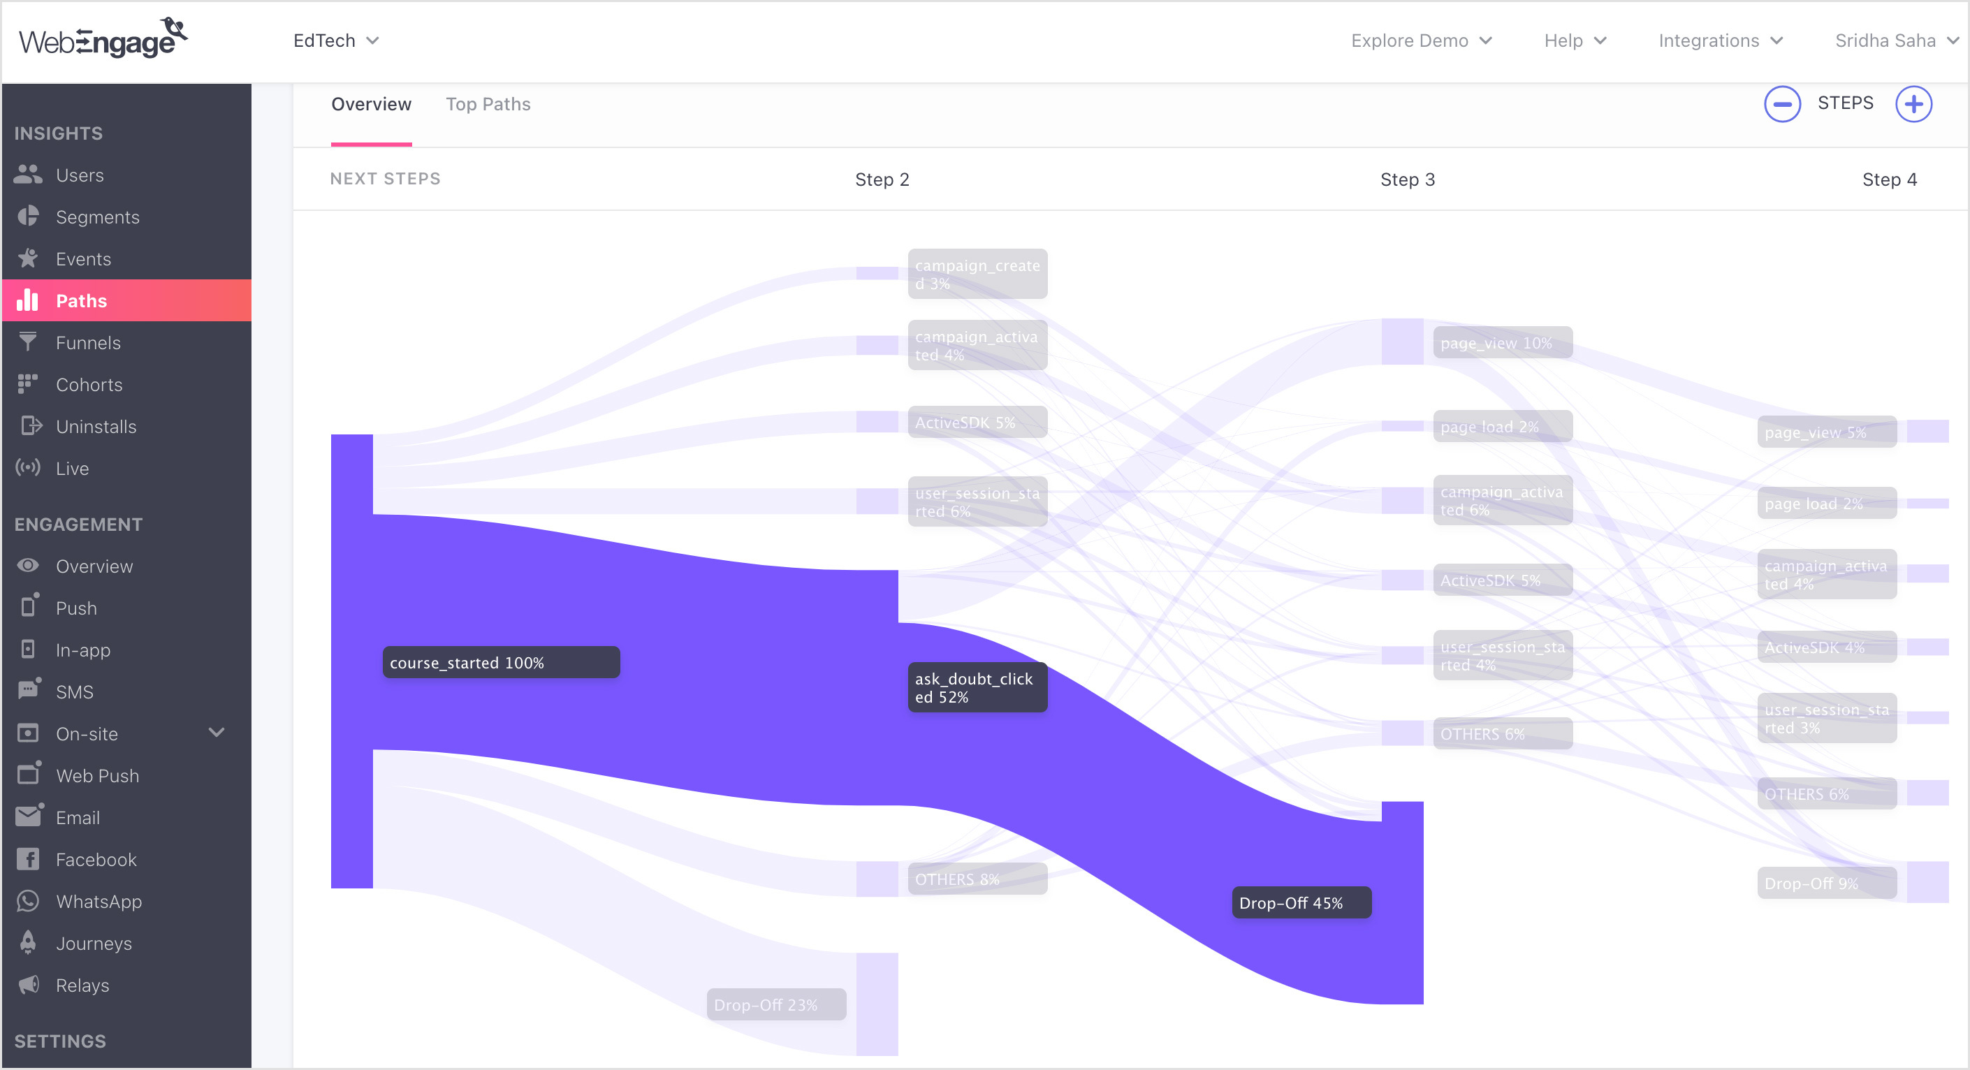Click the Events star icon
The width and height of the screenshot is (1970, 1070).
[x=29, y=258]
